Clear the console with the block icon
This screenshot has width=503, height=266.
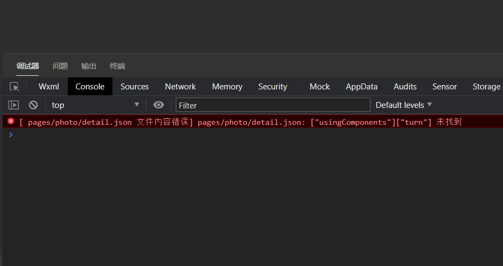[x=33, y=105]
